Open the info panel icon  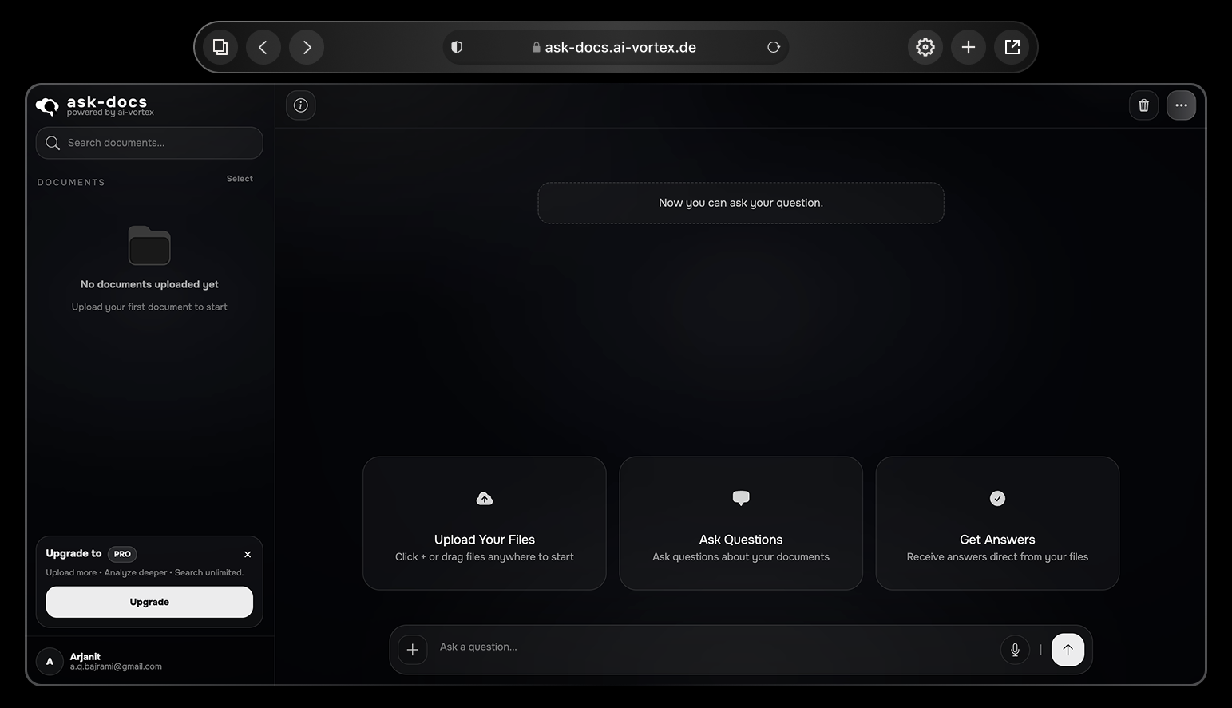click(300, 105)
